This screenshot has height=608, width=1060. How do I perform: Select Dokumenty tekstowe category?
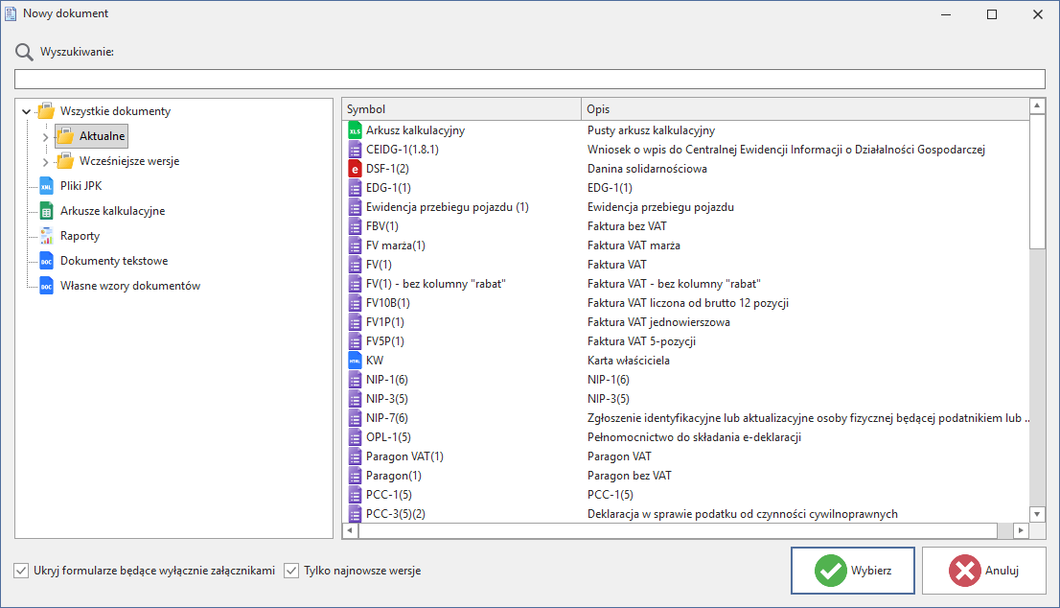113,261
